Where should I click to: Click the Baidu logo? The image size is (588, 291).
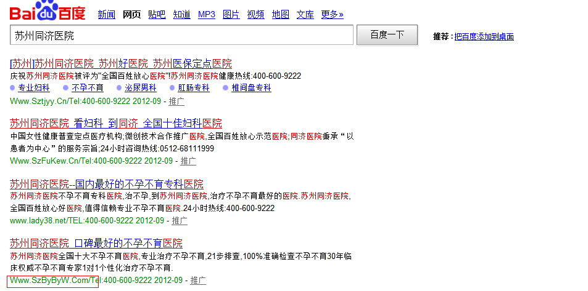[48, 12]
